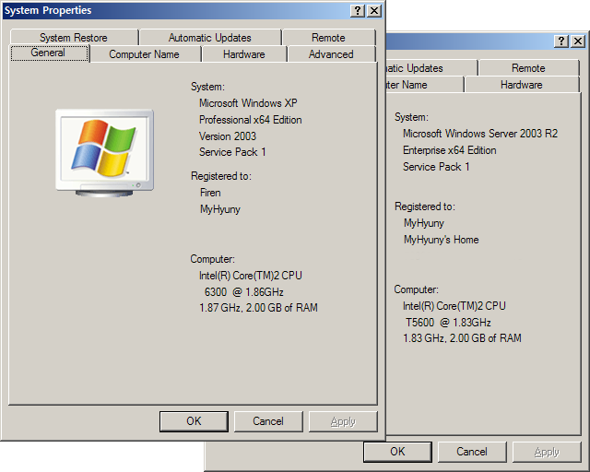This screenshot has width=590, height=472.
Task: Click '1.87 GHz, 2.00 GB of RAM' line
Action: tap(258, 308)
